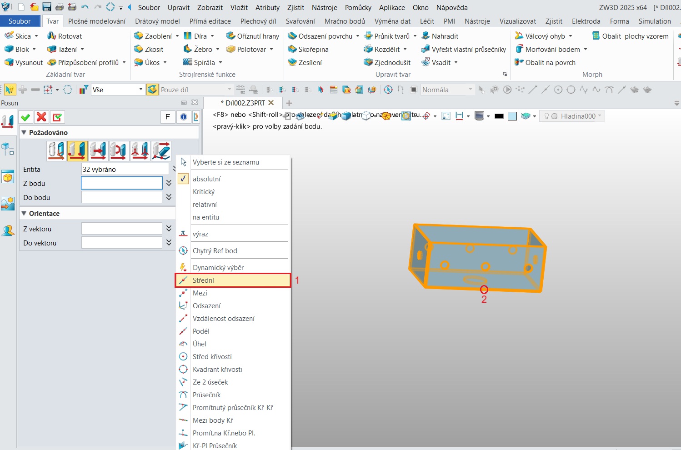
Task: Select the rotate about axis move icon
Action: (x=119, y=150)
